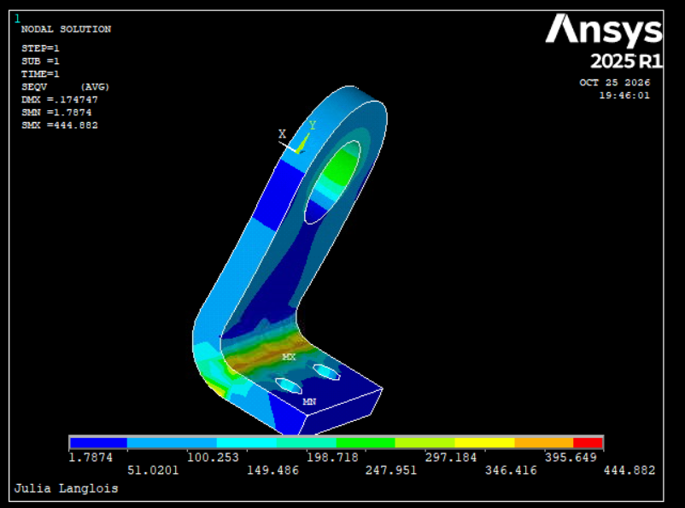Click the STEP=1 text

[40, 48]
